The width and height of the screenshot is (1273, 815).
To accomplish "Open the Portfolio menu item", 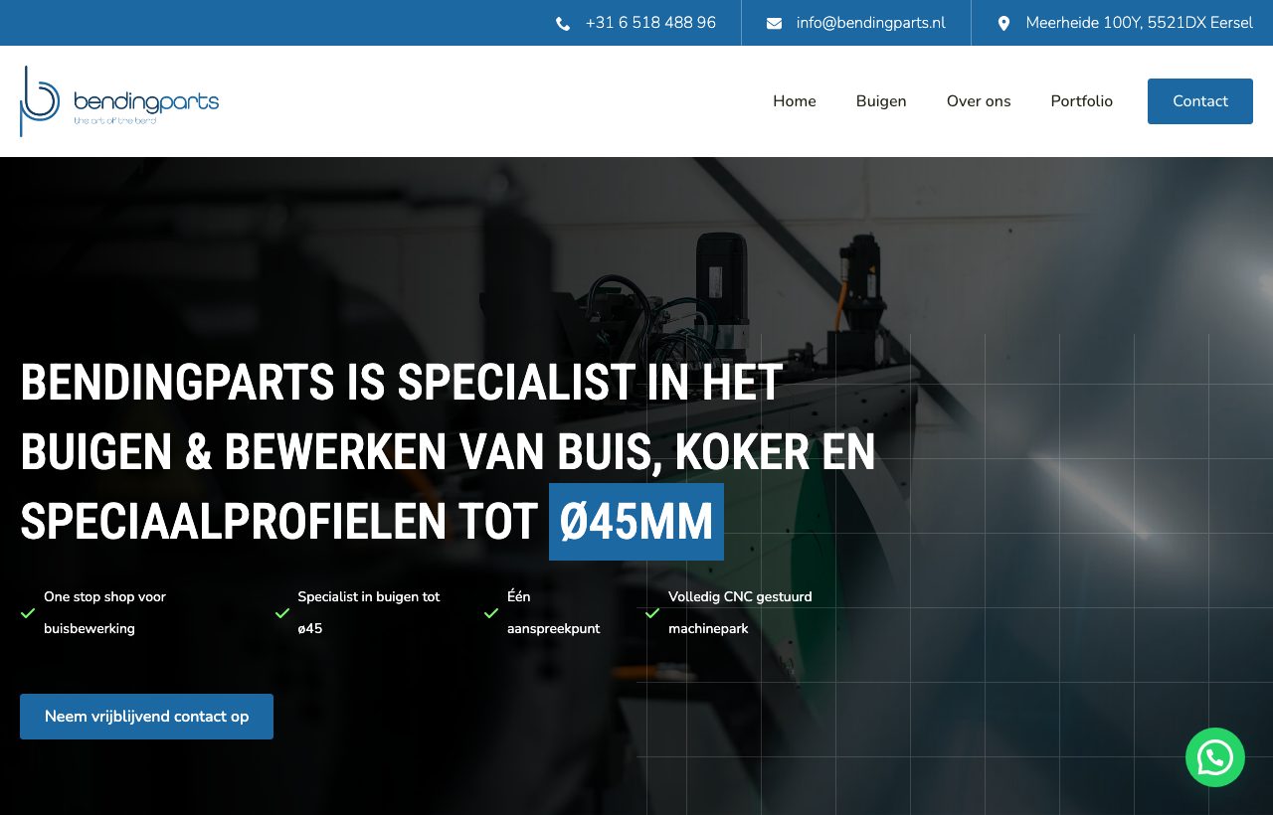I will [x=1082, y=101].
